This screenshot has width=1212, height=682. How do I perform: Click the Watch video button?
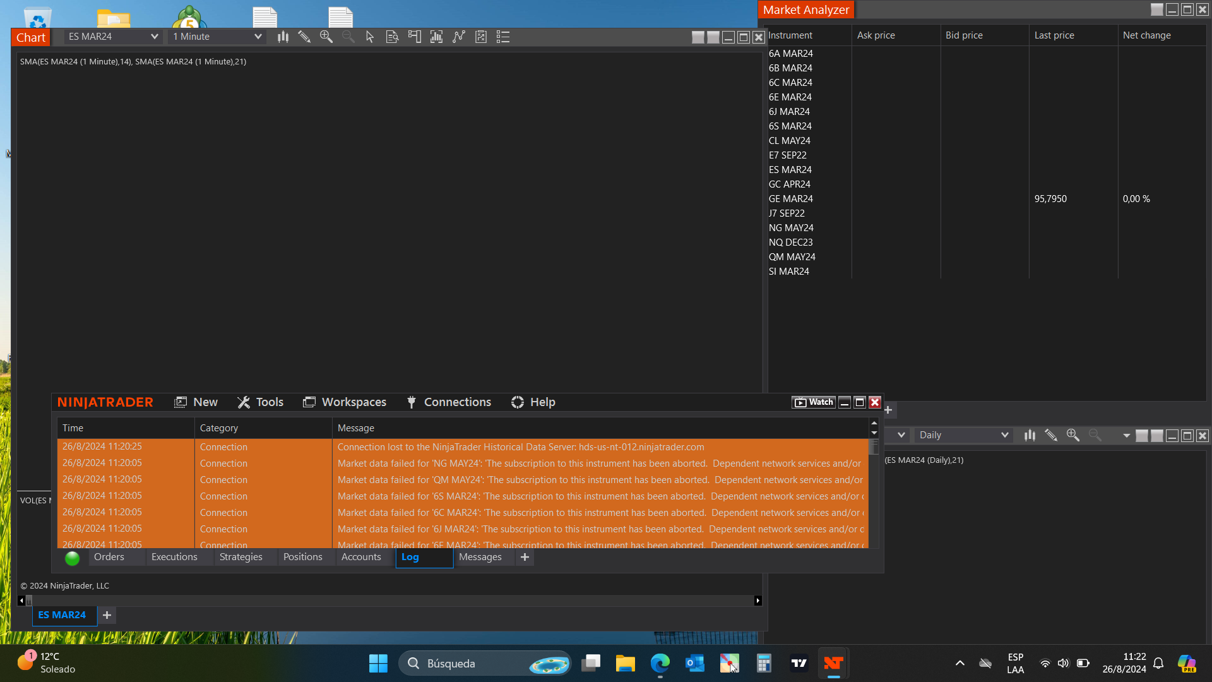(814, 402)
